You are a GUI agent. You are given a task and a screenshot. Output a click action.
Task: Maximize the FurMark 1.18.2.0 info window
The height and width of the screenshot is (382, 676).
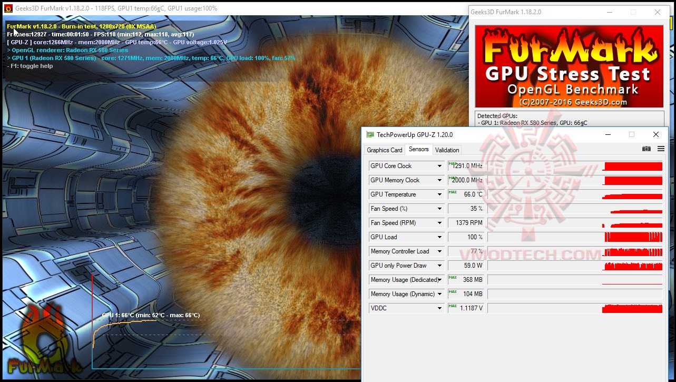point(633,12)
